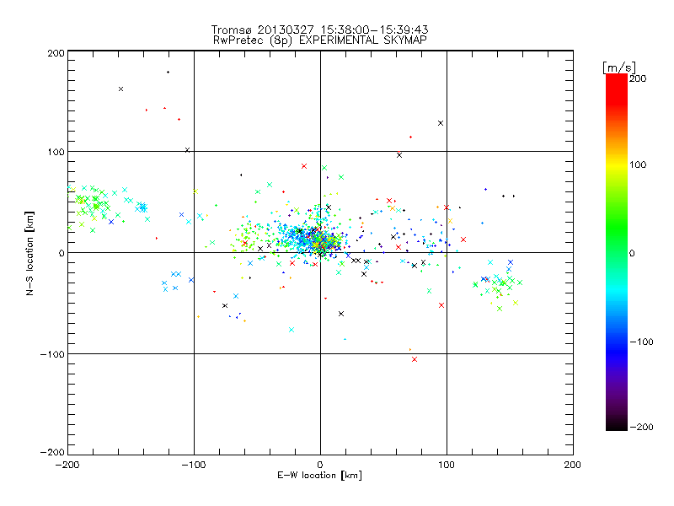The height and width of the screenshot is (506, 674).
Task: Select the blue X marker near (-166, 30) km
Action: pos(111,222)
